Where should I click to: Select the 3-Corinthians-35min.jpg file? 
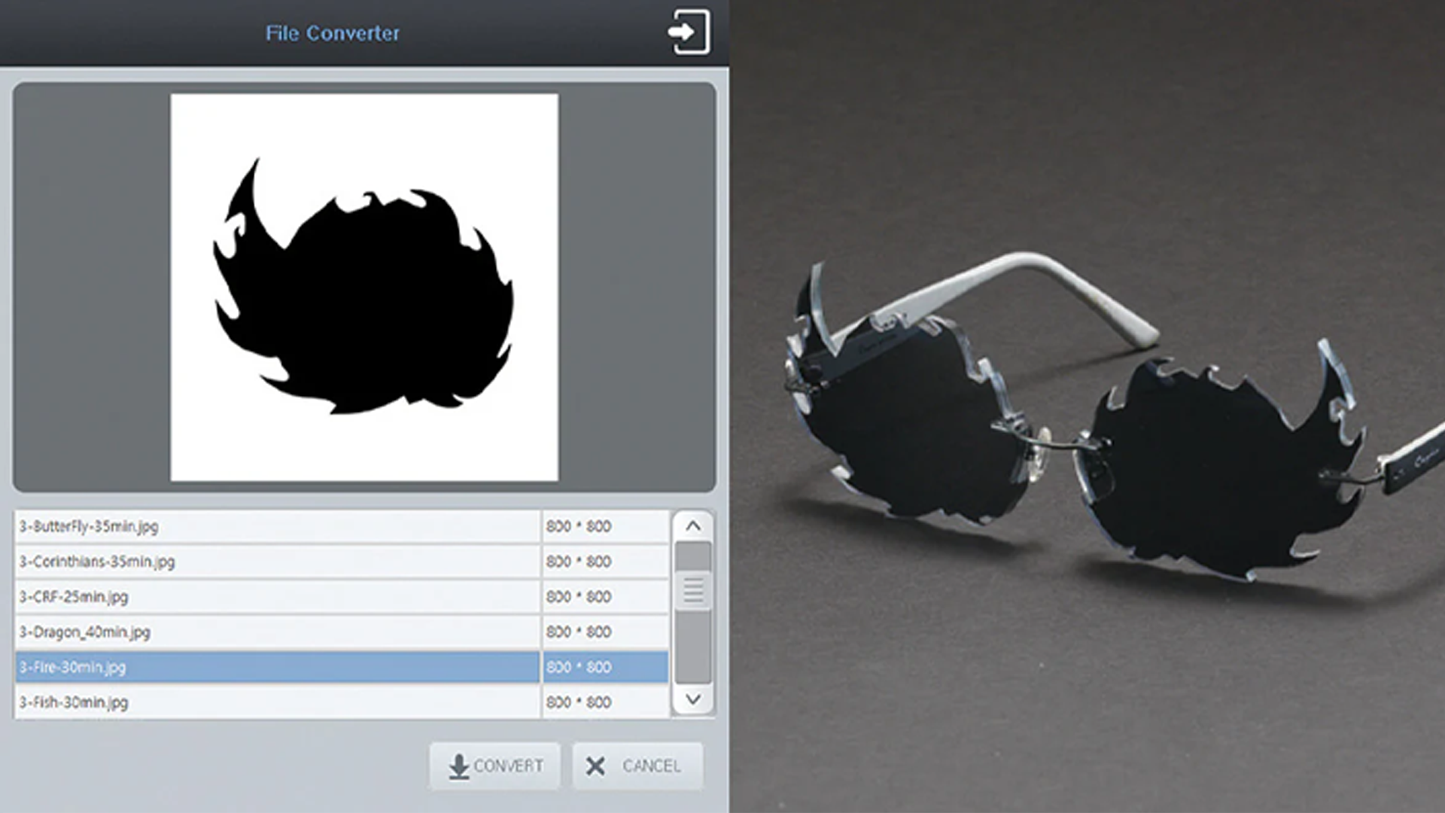[x=97, y=562]
